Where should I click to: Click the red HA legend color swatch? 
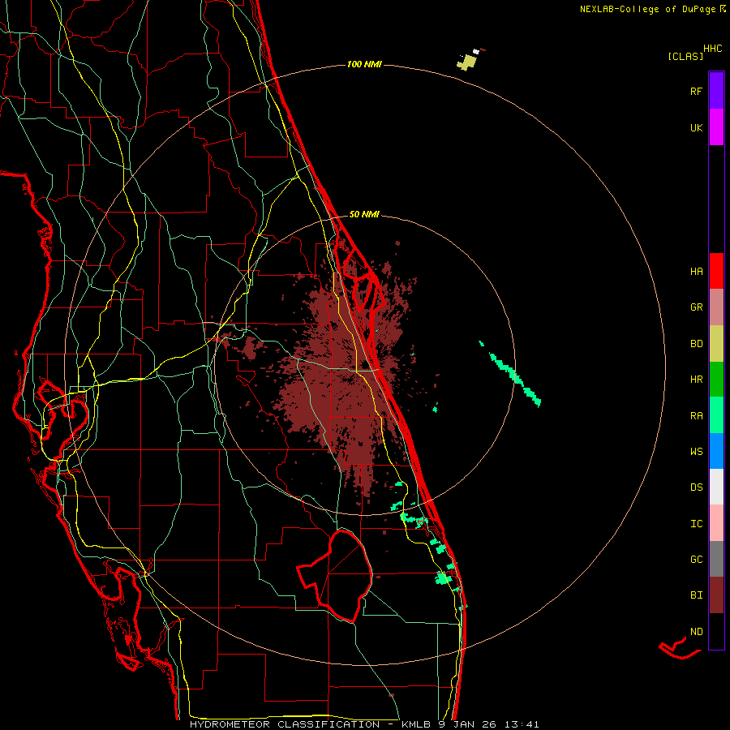click(716, 271)
